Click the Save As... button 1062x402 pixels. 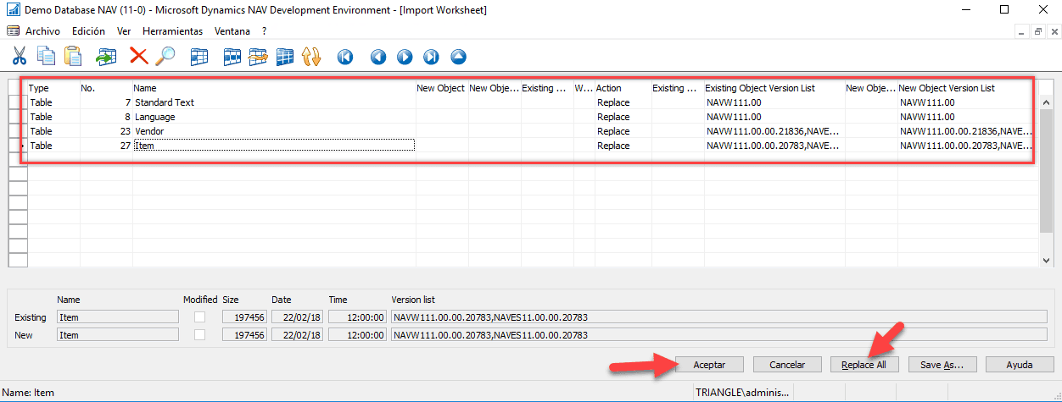[942, 365]
